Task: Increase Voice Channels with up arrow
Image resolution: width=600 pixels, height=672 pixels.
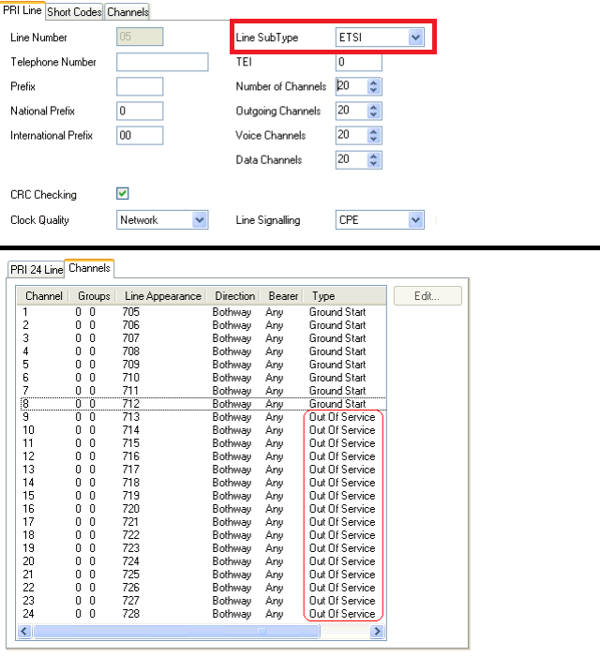Action: click(x=374, y=131)
